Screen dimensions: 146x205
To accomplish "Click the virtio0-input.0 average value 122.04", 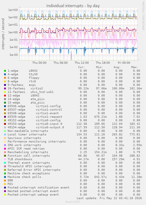I will pyautogui.click(x=117, y=124).
